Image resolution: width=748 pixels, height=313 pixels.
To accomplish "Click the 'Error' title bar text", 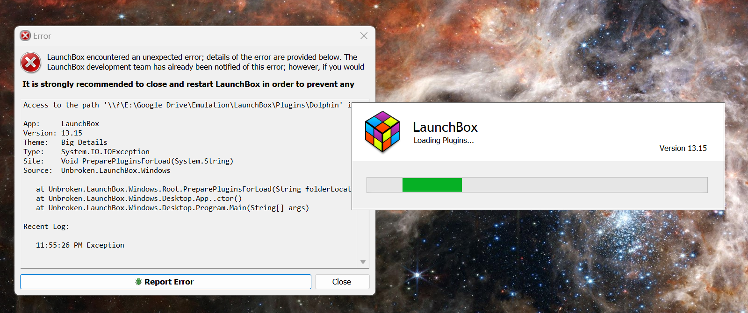I will [x=42, y=36].
